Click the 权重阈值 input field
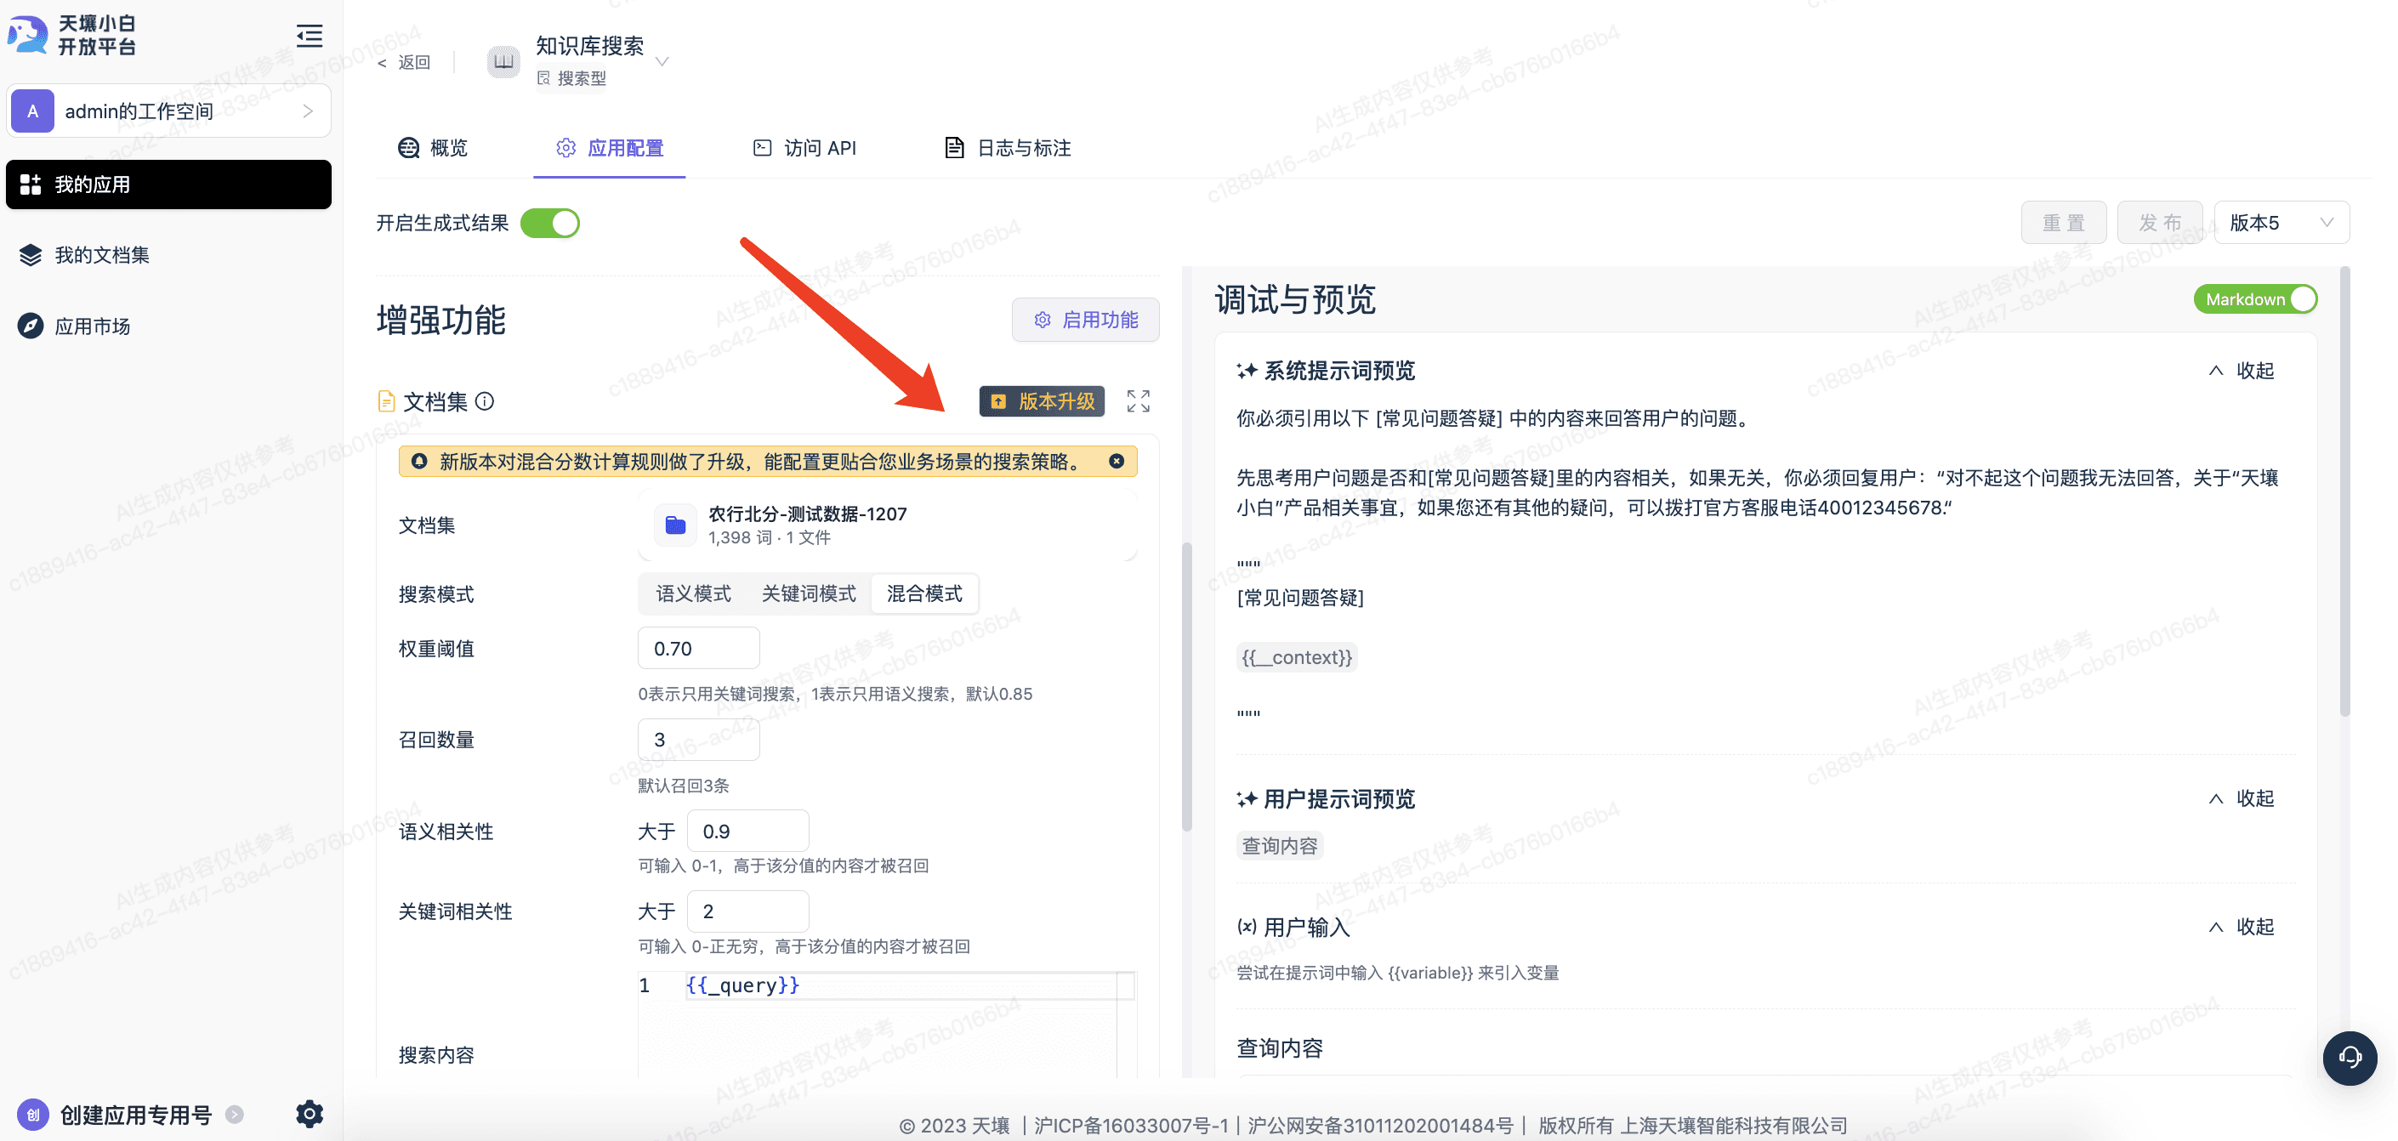This screenshot has height=1141, width=2398. point(698,649)
